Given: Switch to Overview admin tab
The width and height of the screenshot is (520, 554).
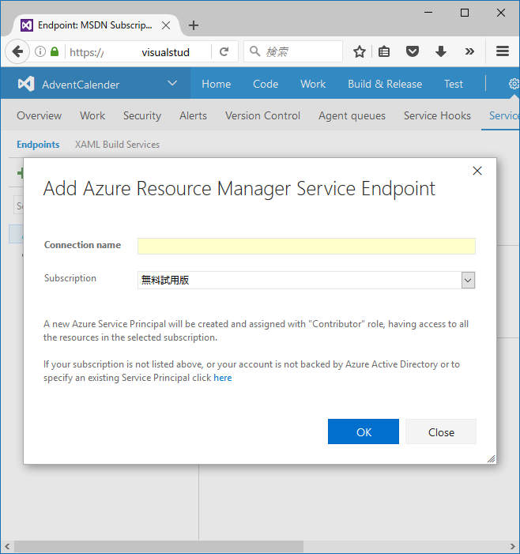Looking at the screenshot, I should (x=40, y=115).
